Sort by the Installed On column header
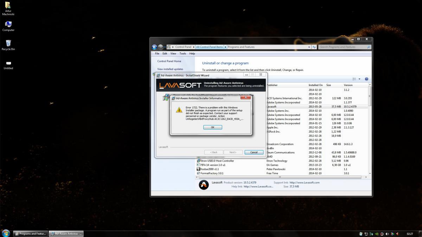Screen dimensions: 422x237 (x=316, y=85)
